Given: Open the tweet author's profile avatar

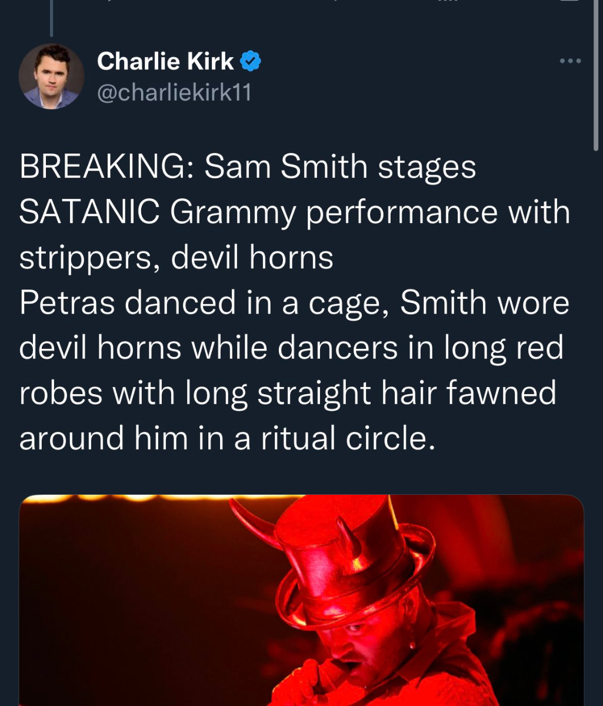Looking at the screenshot, I should (51, 76).
